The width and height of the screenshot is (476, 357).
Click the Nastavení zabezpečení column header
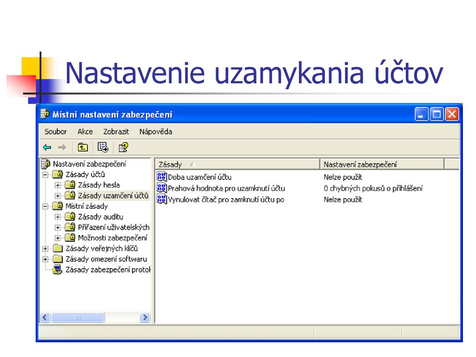[382, 164]
